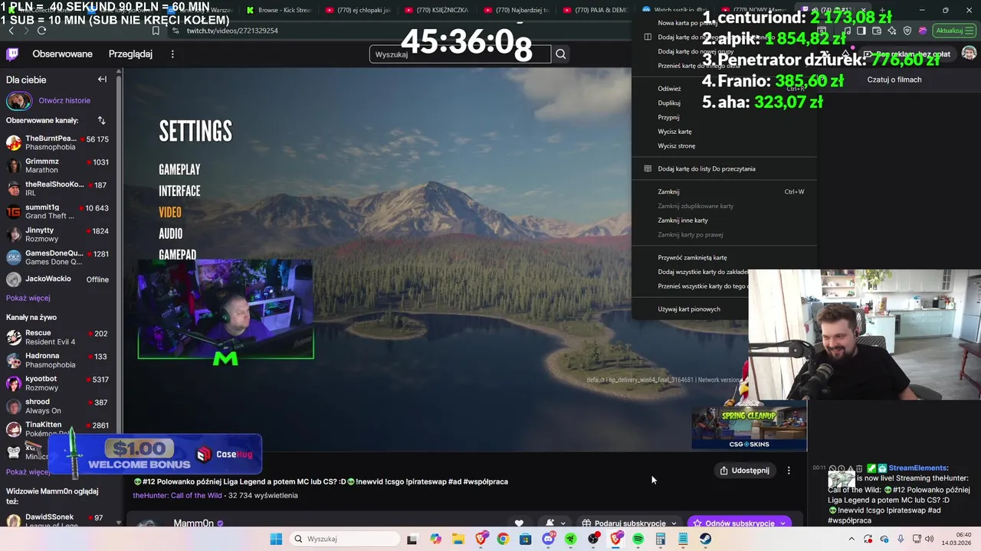Viewport: 981px width, 551px height.
Task: Switch to the PAJA & DEMO tab
Action: click(595, 11)
